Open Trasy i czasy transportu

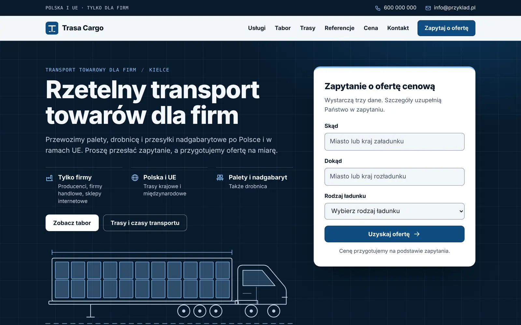pyautogui.click(x=145, y=223)
